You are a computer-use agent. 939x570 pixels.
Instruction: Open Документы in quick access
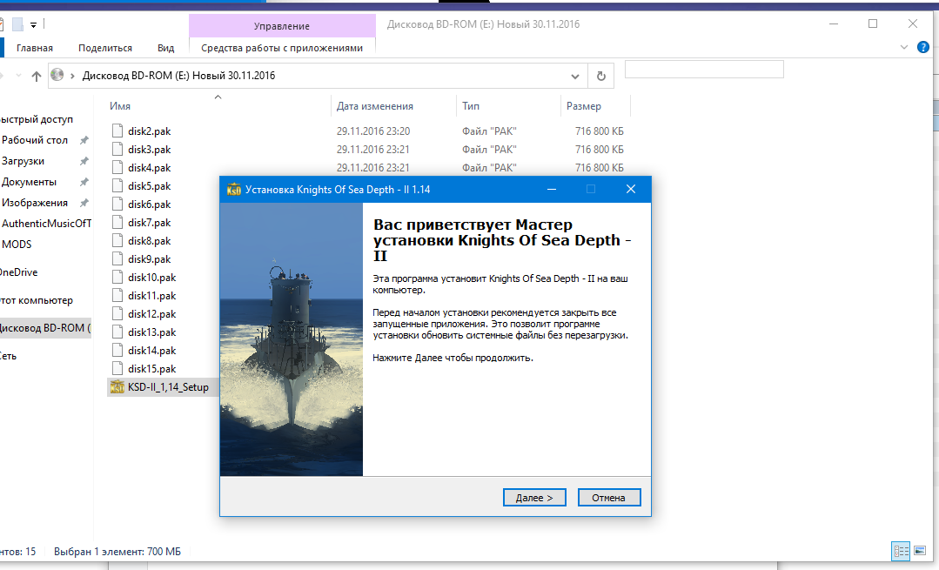coord(29,182)
